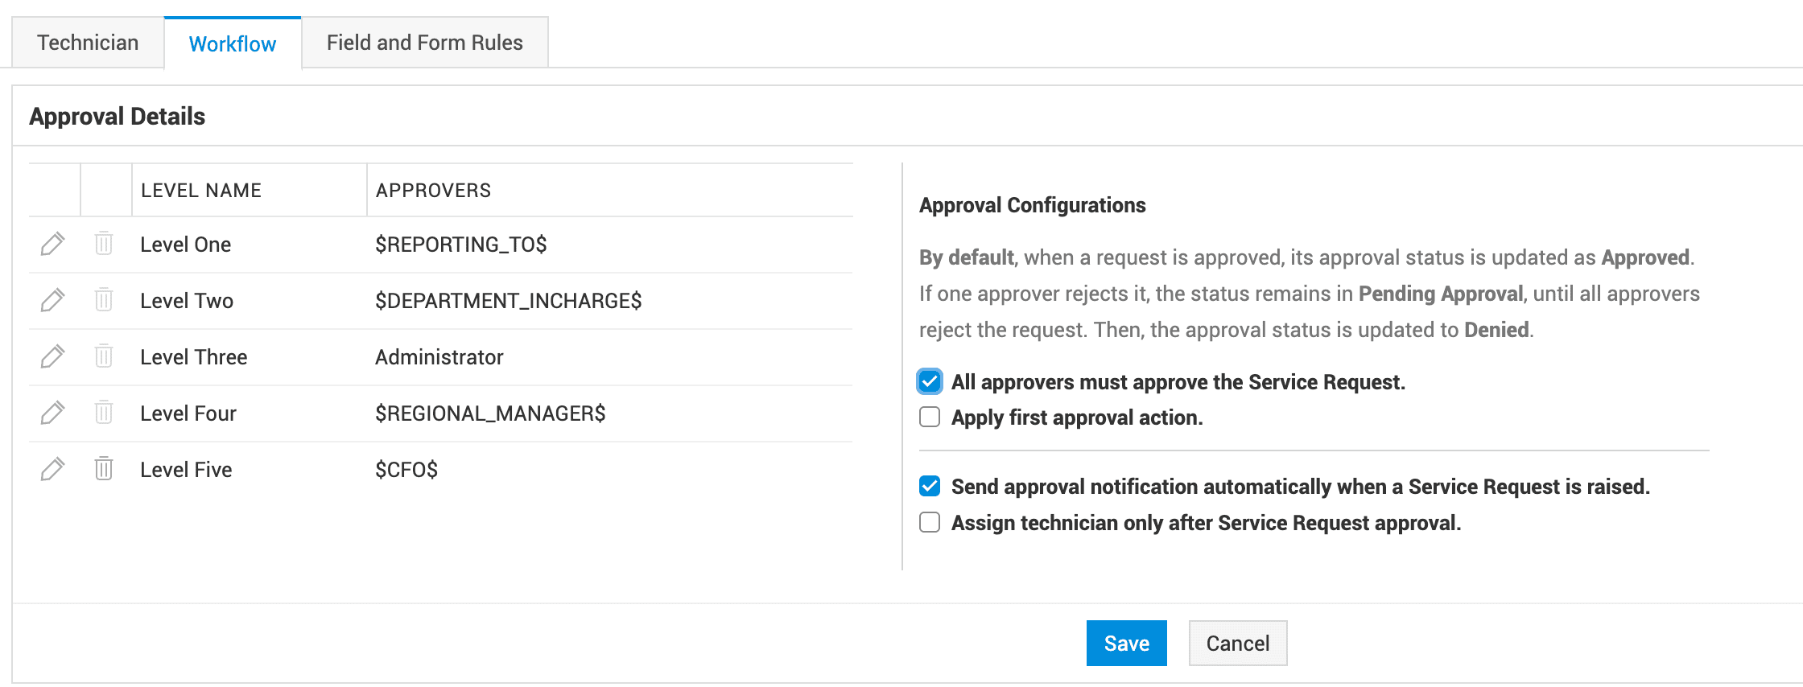
Task: Delete the Level Five approval level
Action: [104, 469]
